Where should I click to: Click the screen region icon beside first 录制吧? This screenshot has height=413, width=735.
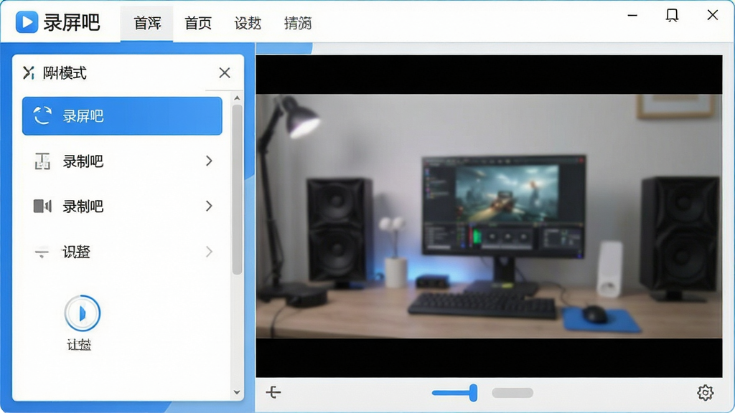point(42,161)
